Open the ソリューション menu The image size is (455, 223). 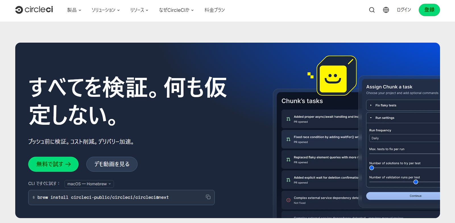106,10
